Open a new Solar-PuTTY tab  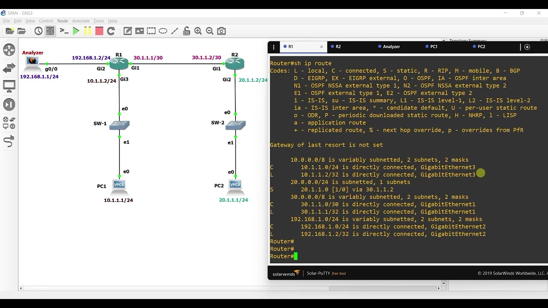(527, 47)
